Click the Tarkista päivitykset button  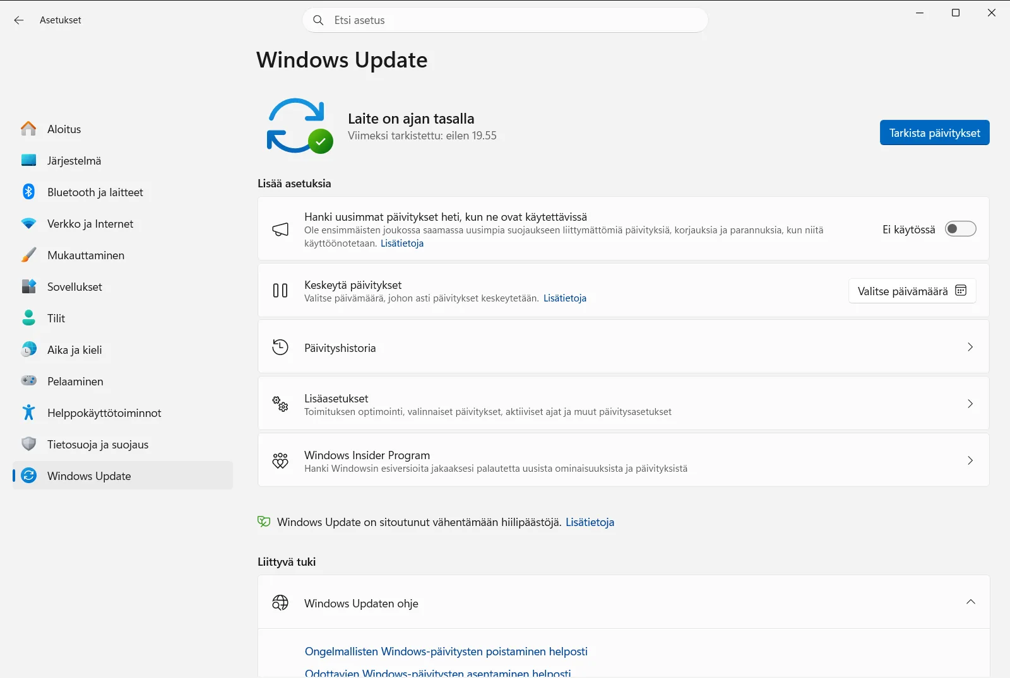(x=934, y=132)
